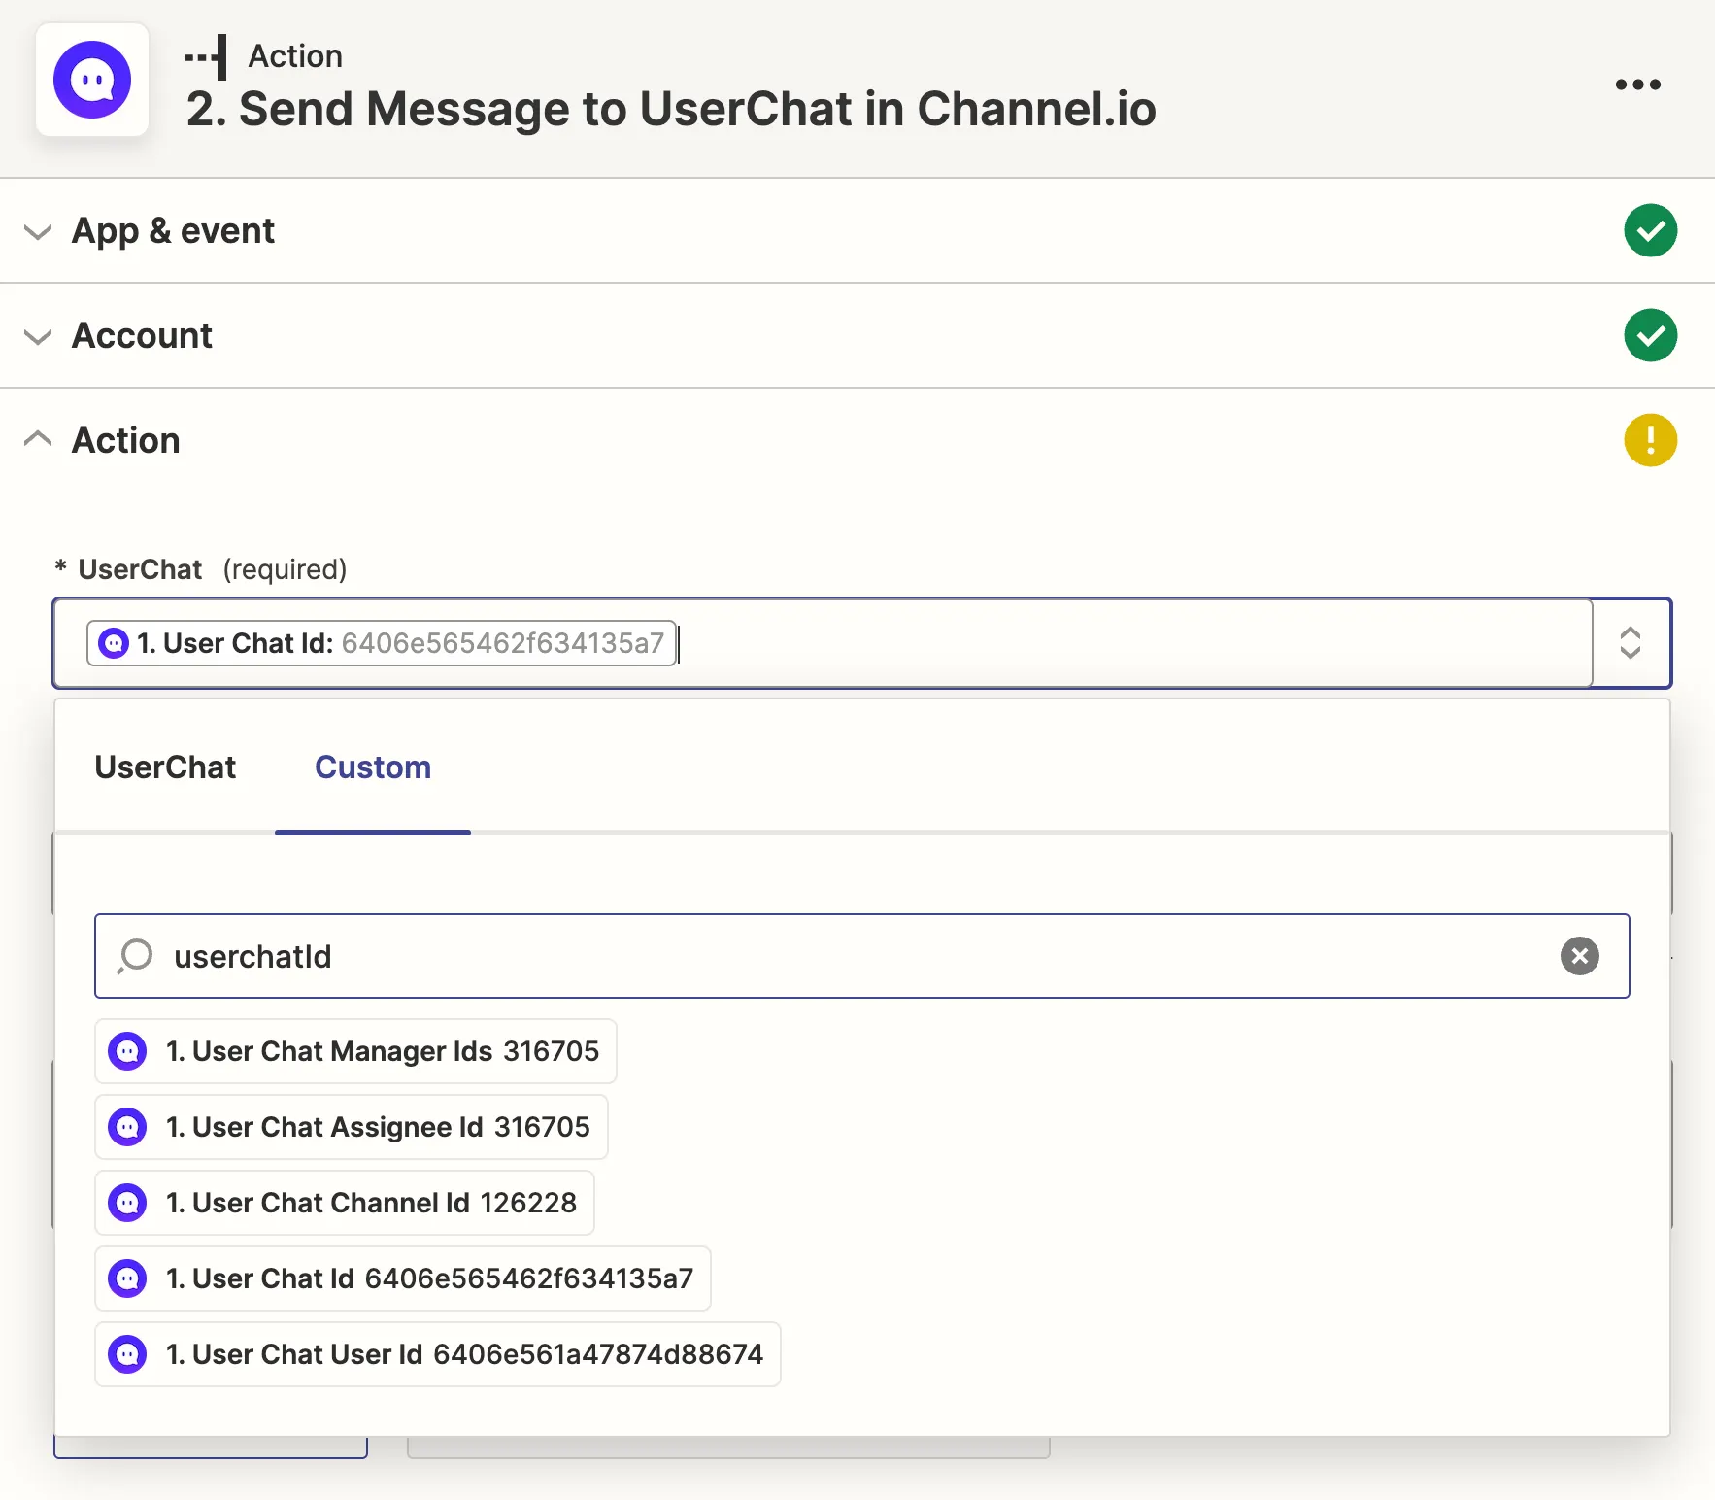The image size is (1715, 1500).
Task: Select User Chat User Id option
Action: (437, 1354)
